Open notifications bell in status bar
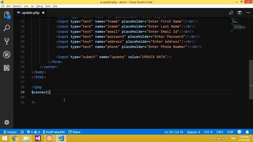Viewport: 253px width, 142px height. tap(247, 132)
